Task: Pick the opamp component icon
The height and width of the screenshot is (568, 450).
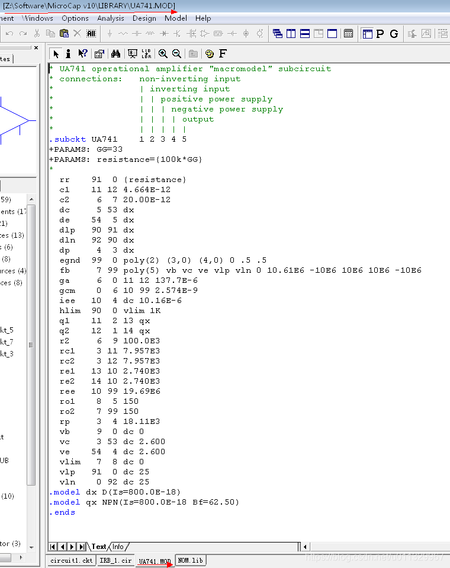Action: pyautogui.click(x=205, y=34)
